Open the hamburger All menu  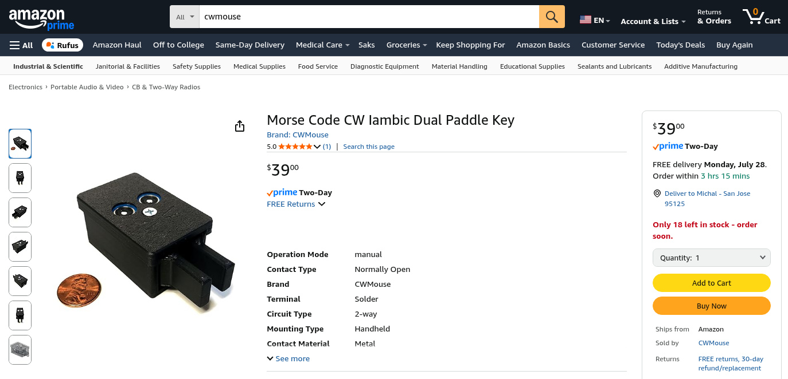click(21, 45)
